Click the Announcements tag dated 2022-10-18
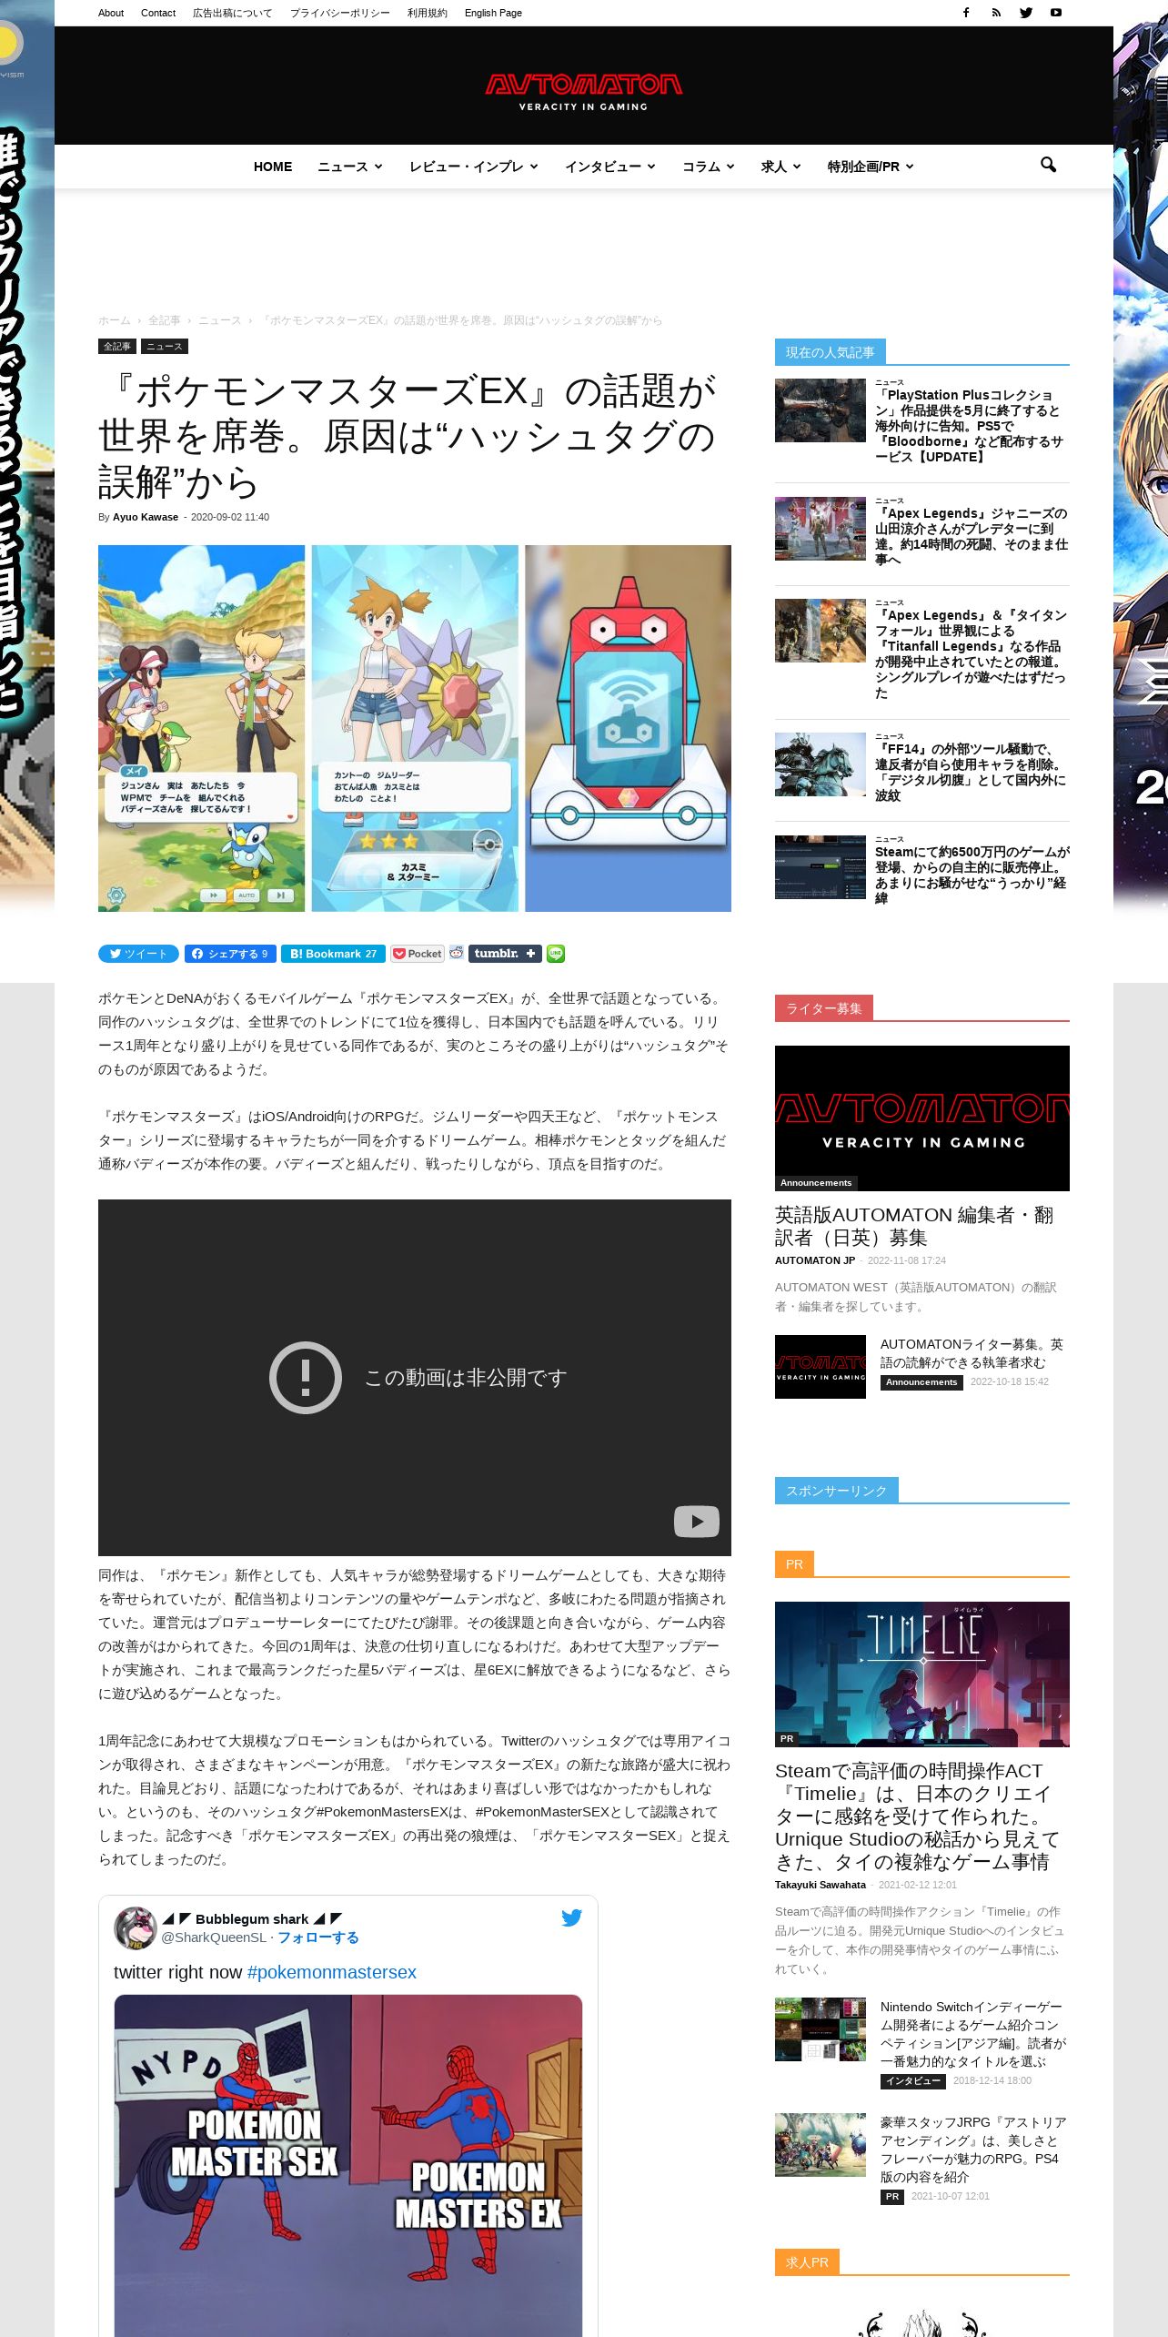Viewport: 1168px width, 2337px height. point(921,1382)
